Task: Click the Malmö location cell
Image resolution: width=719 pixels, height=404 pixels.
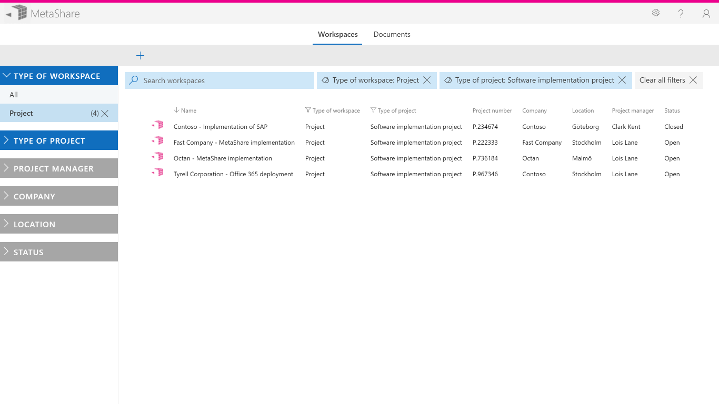Action: pyautogui.click(x=582, y=158)
